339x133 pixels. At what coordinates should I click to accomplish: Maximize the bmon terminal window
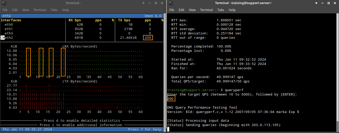tap(156, 3)
